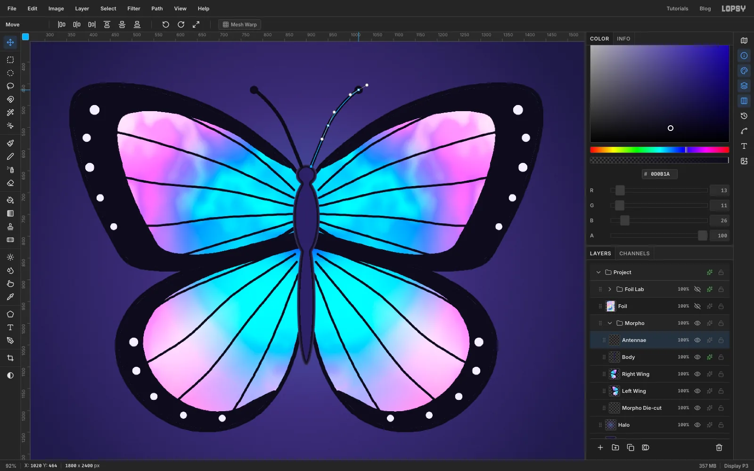Click the Undo arrow icon
Viewport: 754px width, 471px height.
(166, 24)
